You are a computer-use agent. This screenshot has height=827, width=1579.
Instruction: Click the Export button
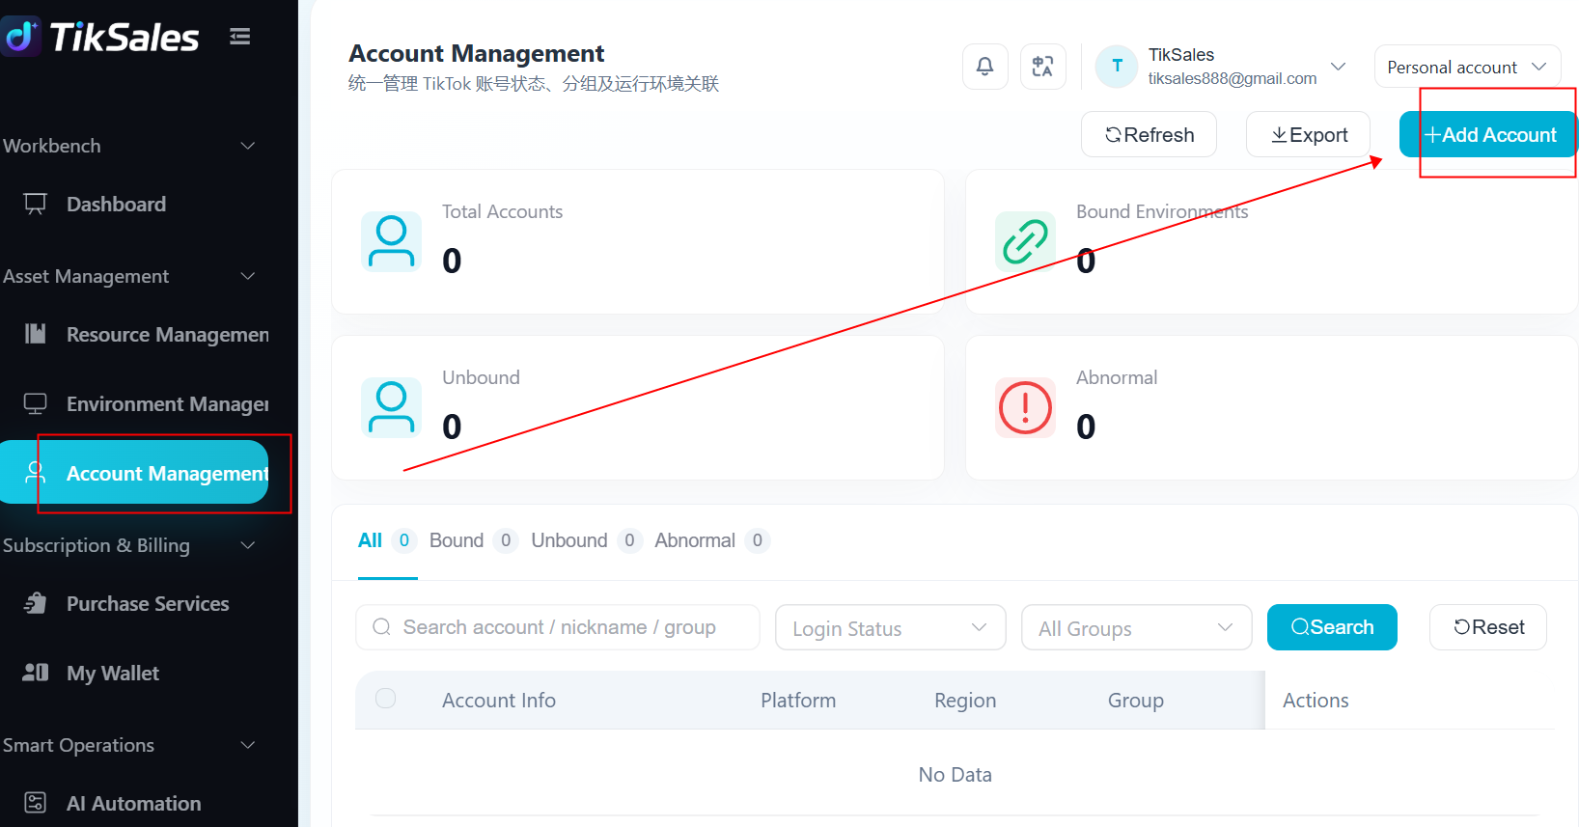tap(1308, 134)
